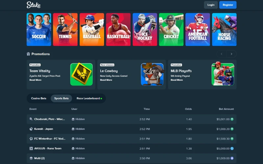The image size is (263, 164).
Task: Click Hidden user icon in Multi (2) row
Action: point(73,158)
